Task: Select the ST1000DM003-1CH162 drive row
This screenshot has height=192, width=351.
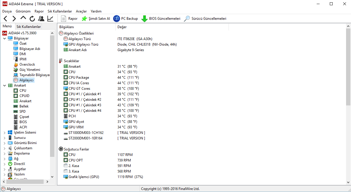Action: pyautogui.click(x=104, y=133)
